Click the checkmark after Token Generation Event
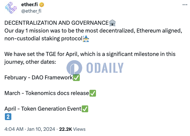The width and height of the screenshot is (190, 136). [85, 109]
